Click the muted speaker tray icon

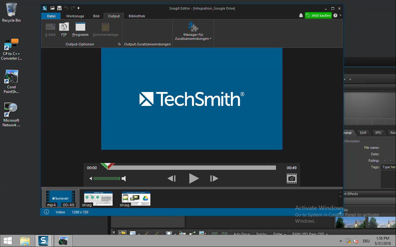(x=356, y=241)
